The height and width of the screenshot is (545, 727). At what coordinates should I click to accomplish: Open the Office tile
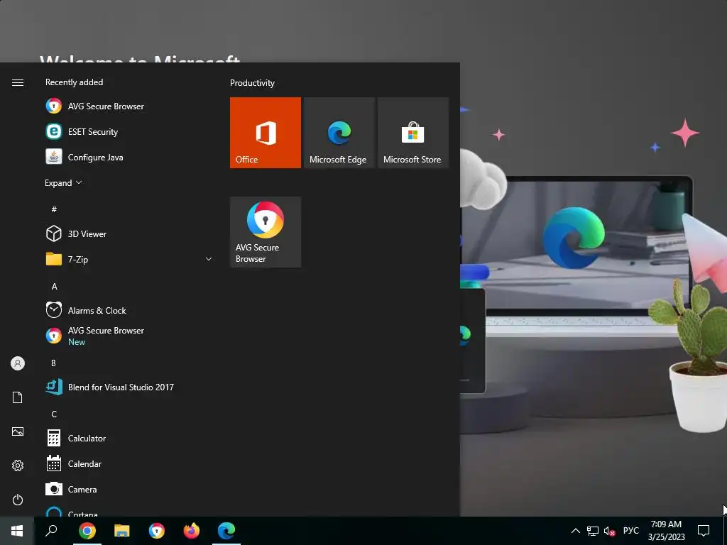click(266, 133)
